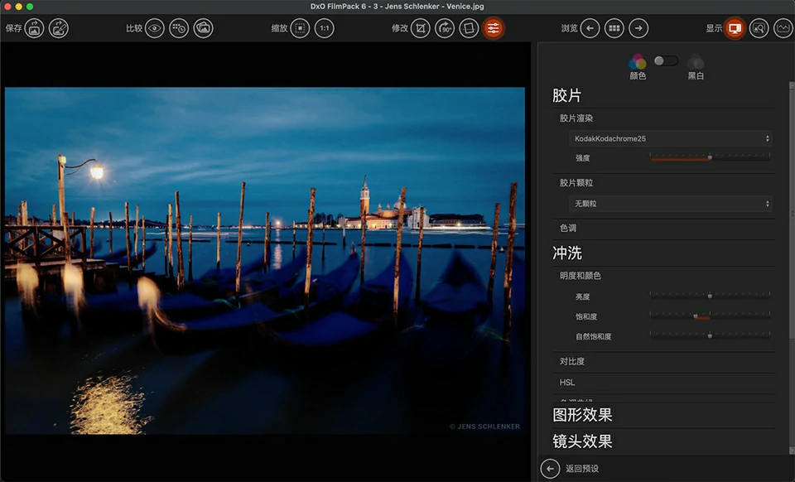Screen dimensions: 795x482
Task: Click the green macOS fullscreen button
Action: pyautogui.click(x=30, y=7)
